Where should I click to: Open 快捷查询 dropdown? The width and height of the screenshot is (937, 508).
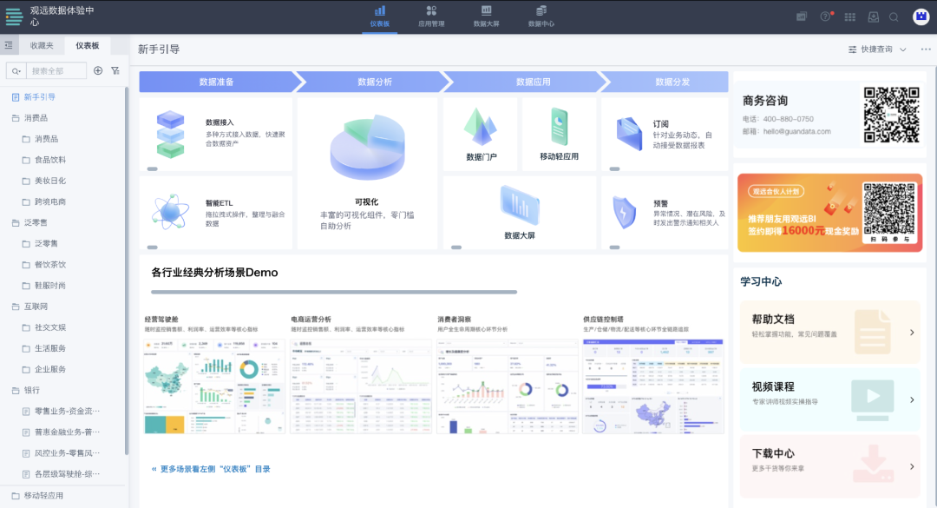tap(877, 49)
